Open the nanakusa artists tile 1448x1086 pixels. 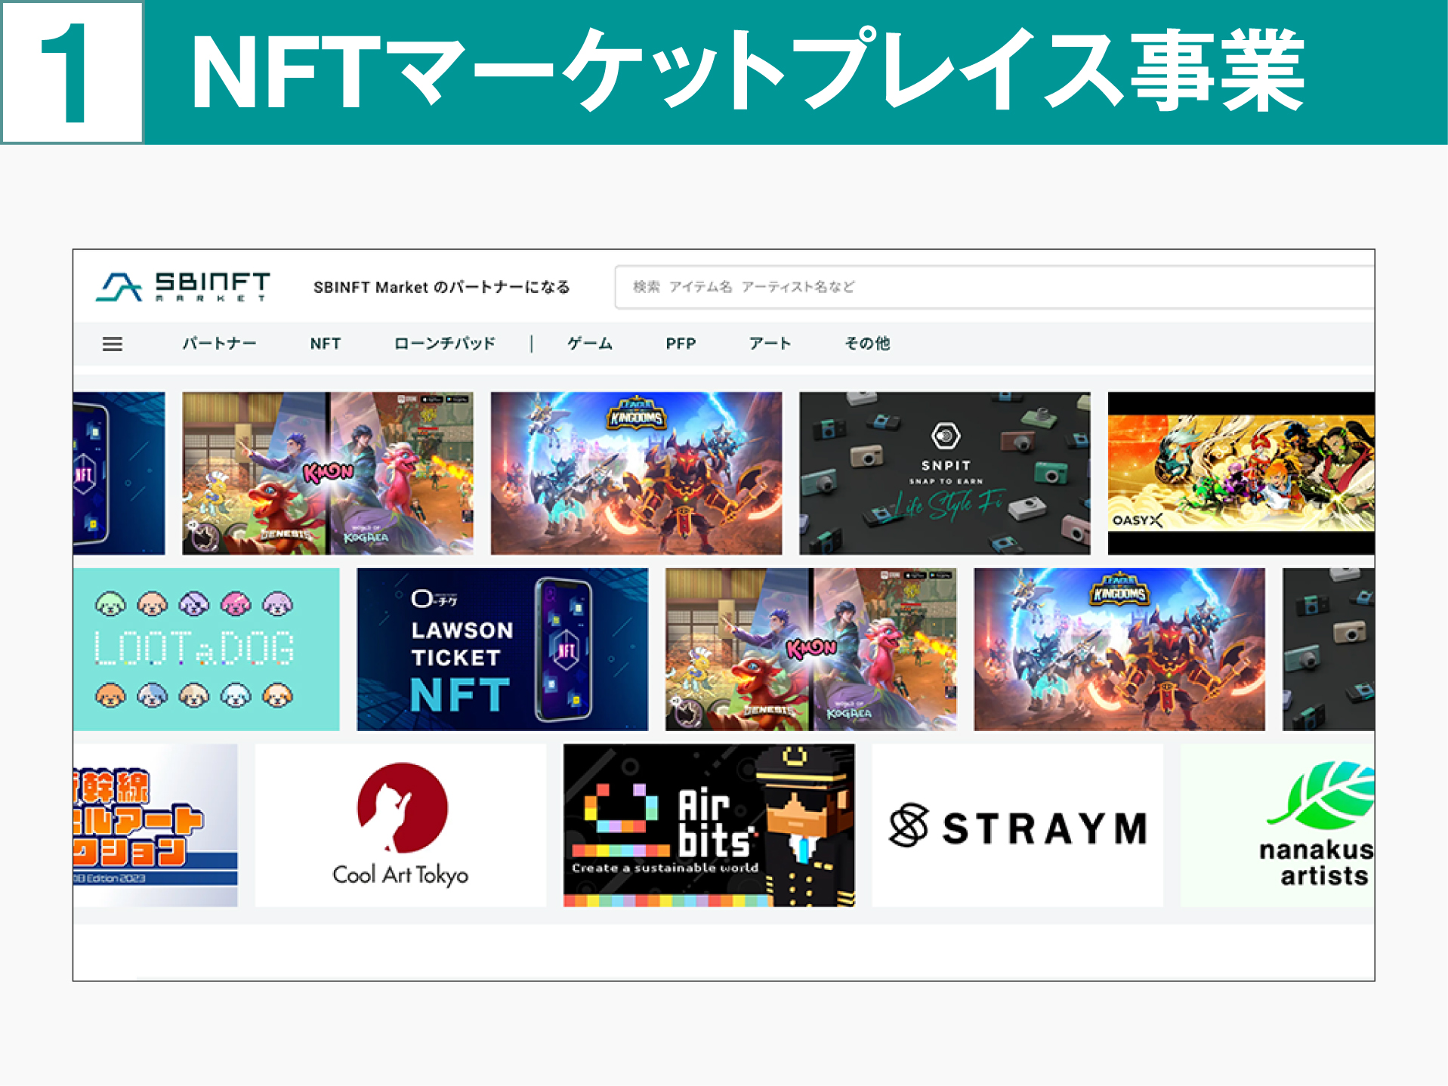click(x=1277, y=825)
